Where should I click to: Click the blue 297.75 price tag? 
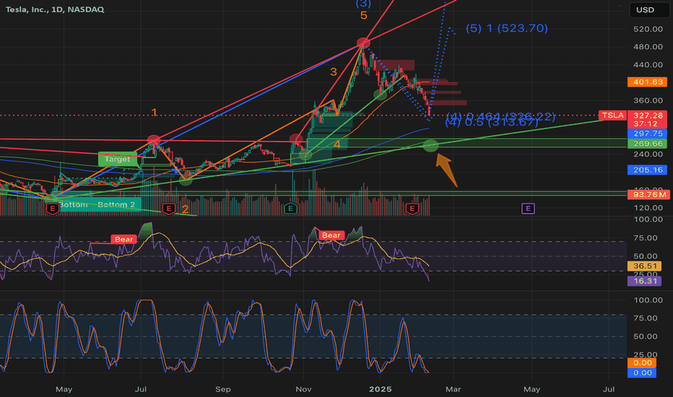point(647,134)
